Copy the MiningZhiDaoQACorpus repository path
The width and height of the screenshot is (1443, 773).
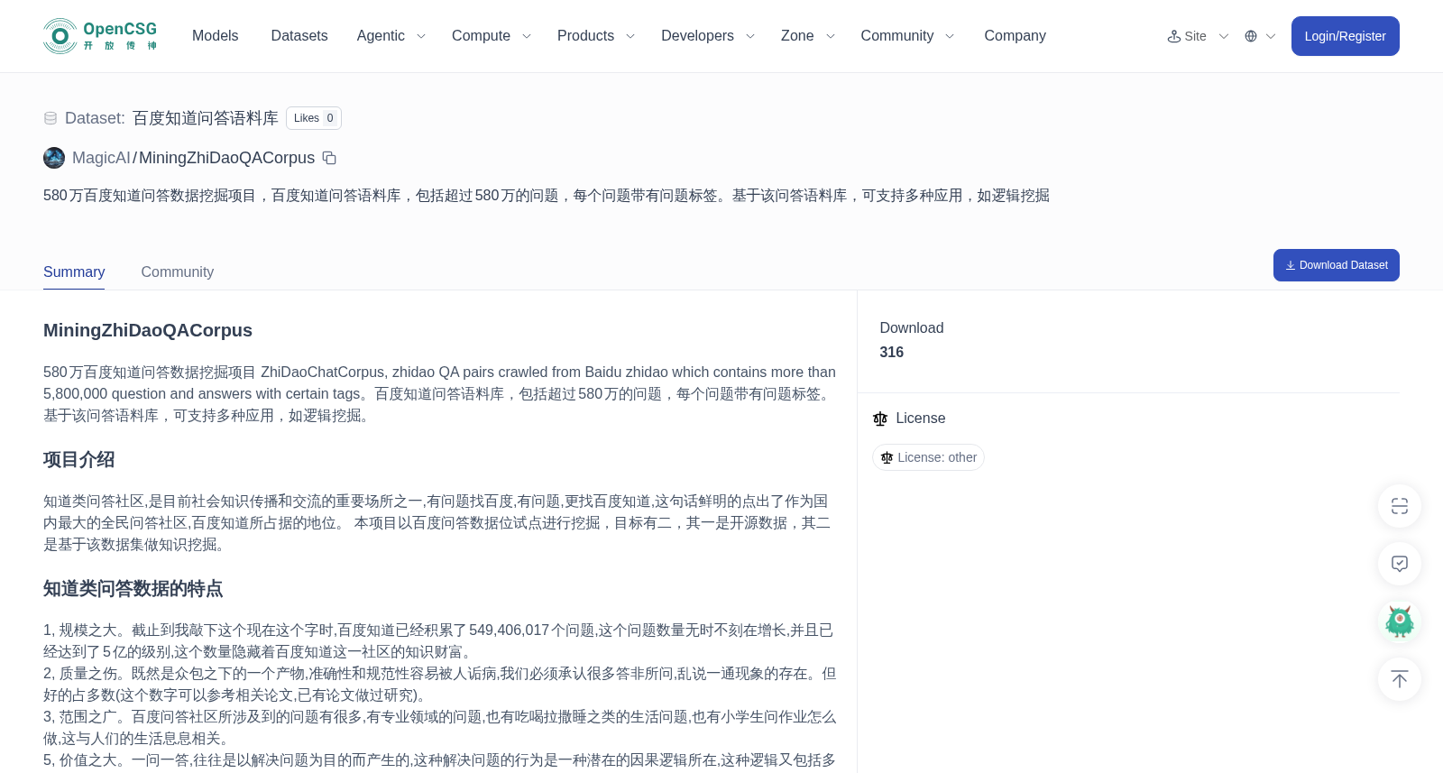pyautogui.click(x=330, y=158)
